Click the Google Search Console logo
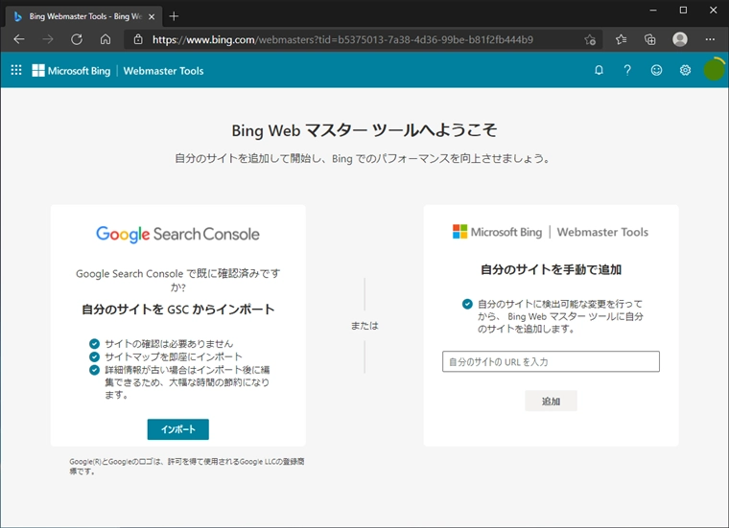 click(x=177, y=235)
